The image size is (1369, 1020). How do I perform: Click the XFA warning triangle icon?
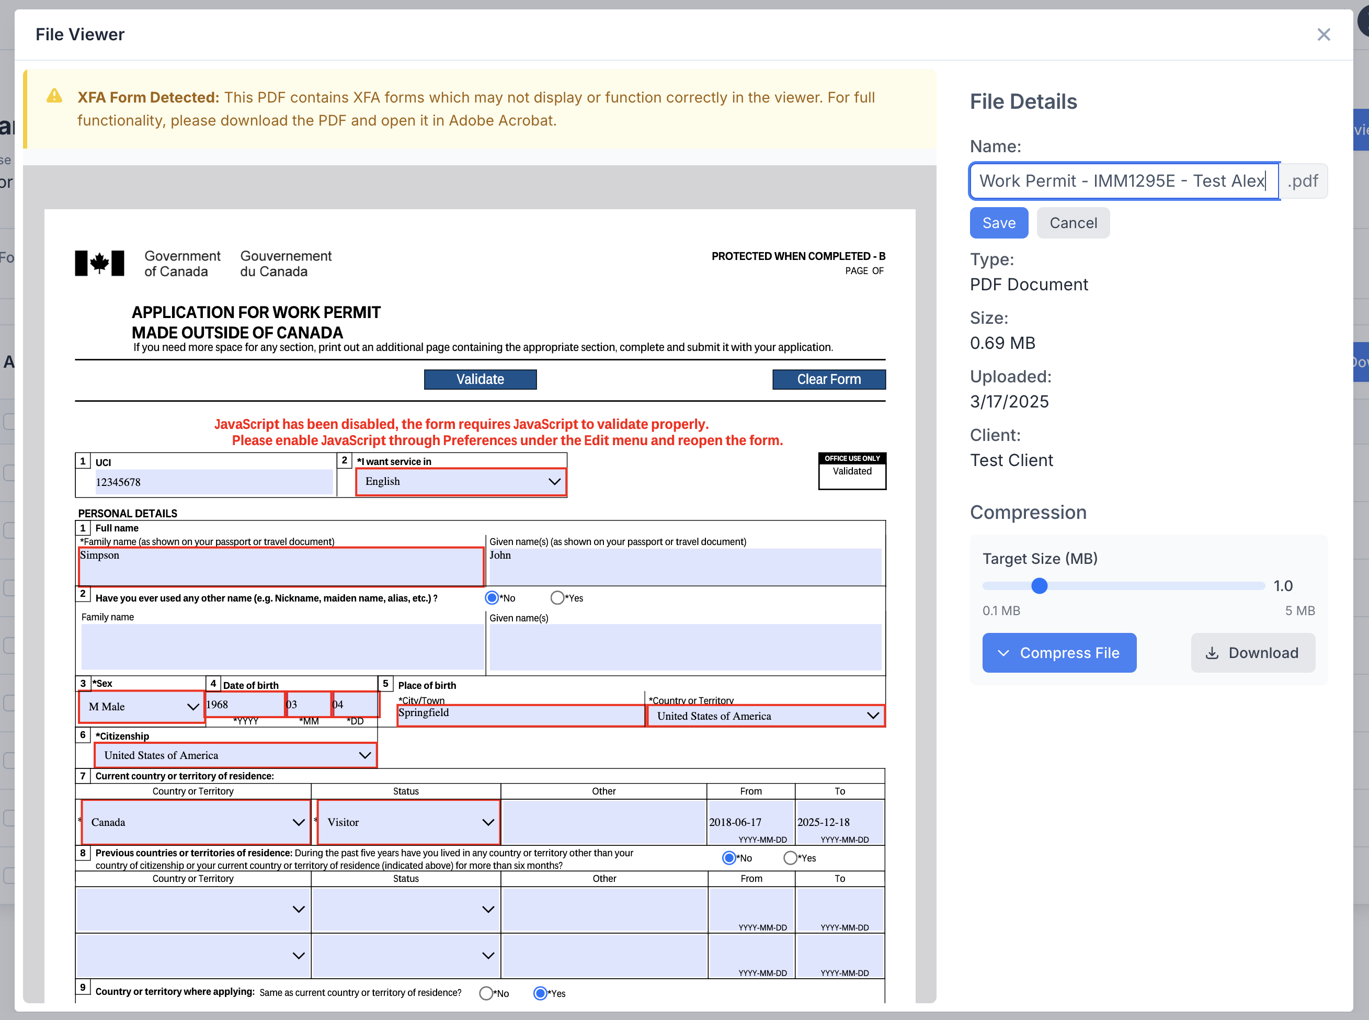[x=54, y=96]
